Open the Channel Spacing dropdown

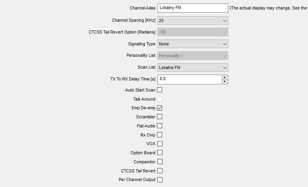click(x=193, y=21)
